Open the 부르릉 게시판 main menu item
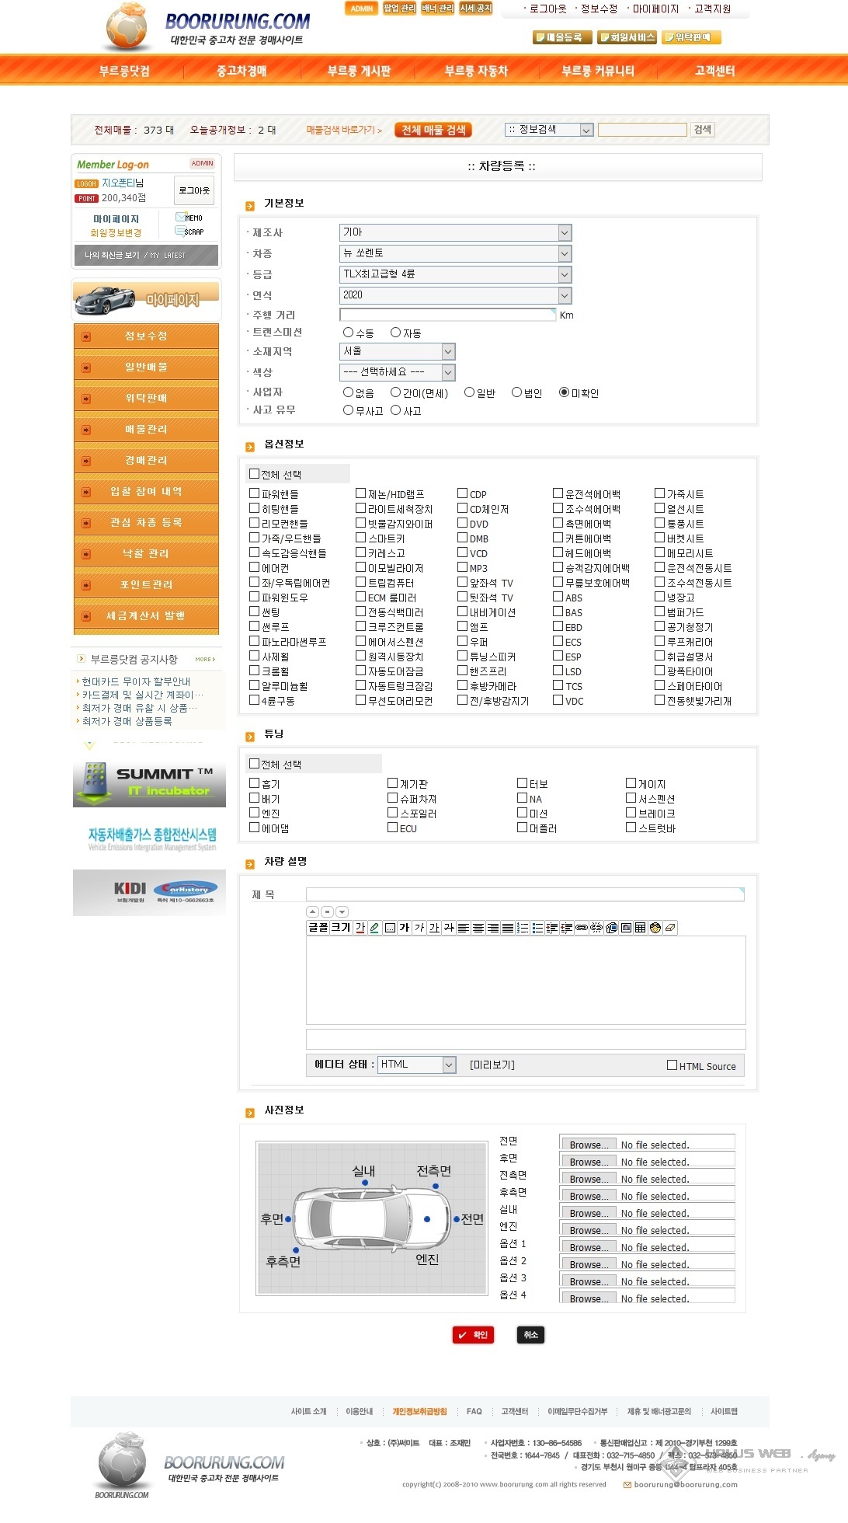Viewport: 848px width, 1523px height. 359,71
